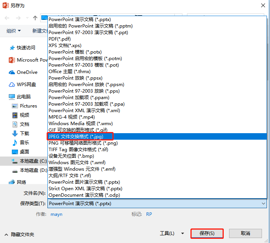Click the author name mayn
Viewport: 270px width, 243px height.
click(x=57, y=214)
